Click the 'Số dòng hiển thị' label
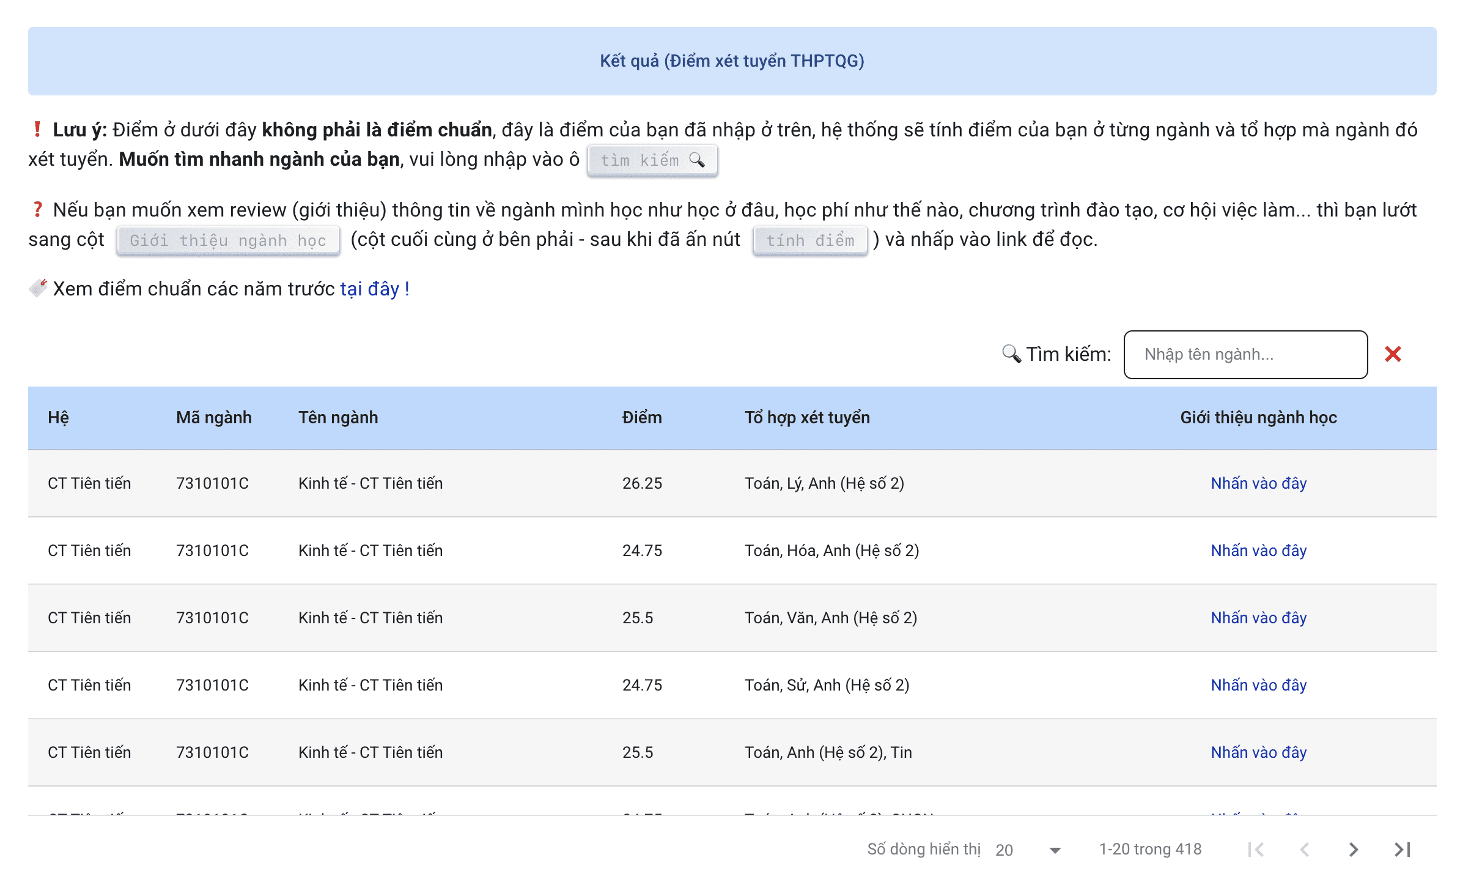 (924, 849)
